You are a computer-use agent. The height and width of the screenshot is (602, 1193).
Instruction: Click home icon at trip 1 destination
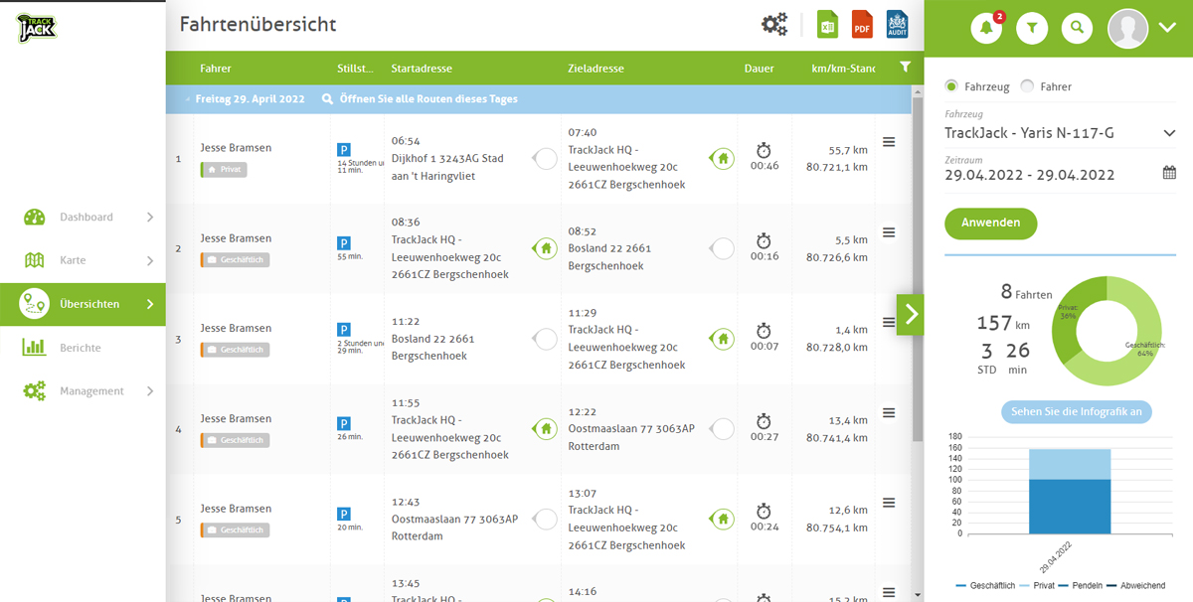click(x=722, y=158)
